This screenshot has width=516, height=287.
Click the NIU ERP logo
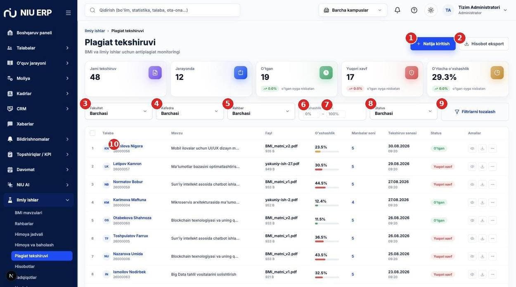(28, 13)
